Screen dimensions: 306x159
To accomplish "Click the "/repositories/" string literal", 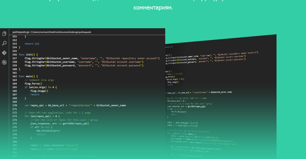I will coord(80,105).
